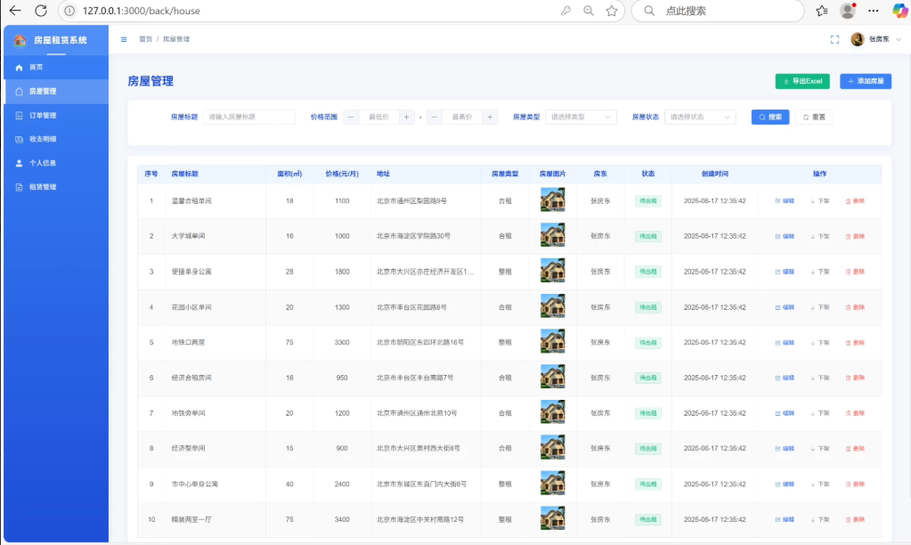Viewport: 911px width, 545px height.
Task: Click the 面积(㎡) column header
Action: (289, 174)
